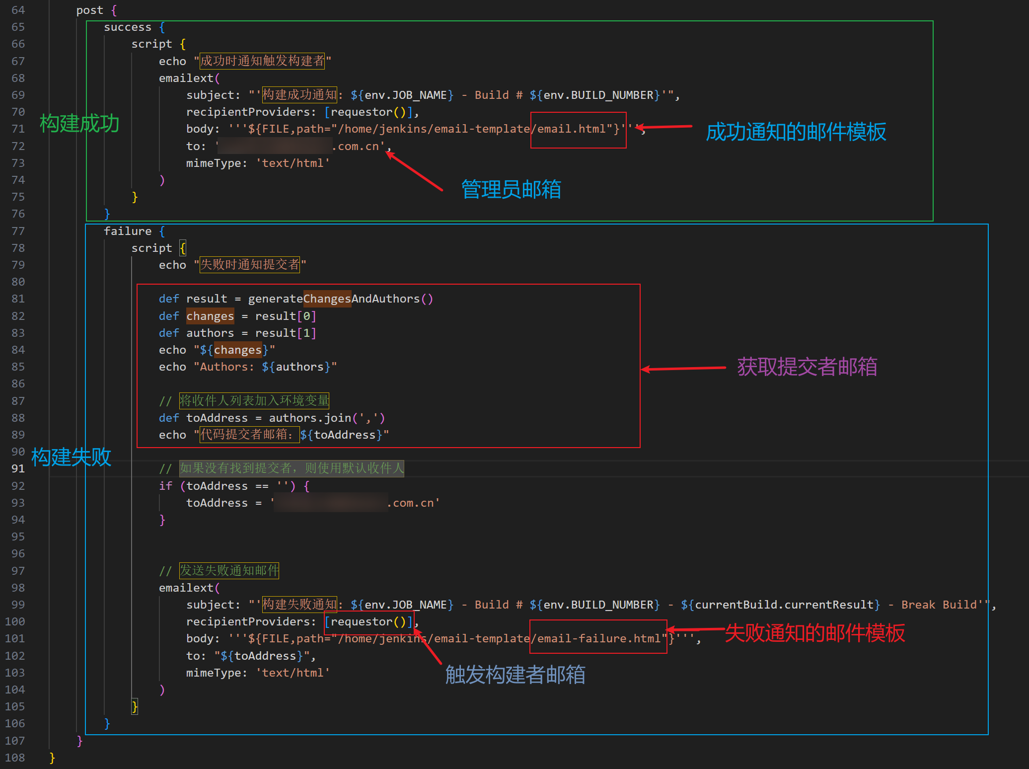This screenshot has height=769, width=1029.
Task: Click the 'failure' keyword on line 77
Action: (x=127, y=231)
